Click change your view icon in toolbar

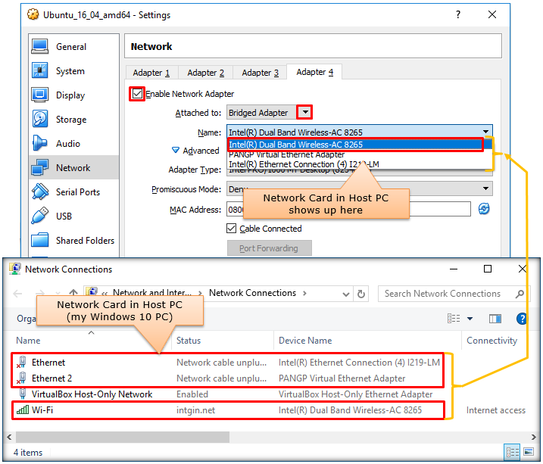(454, 319)
